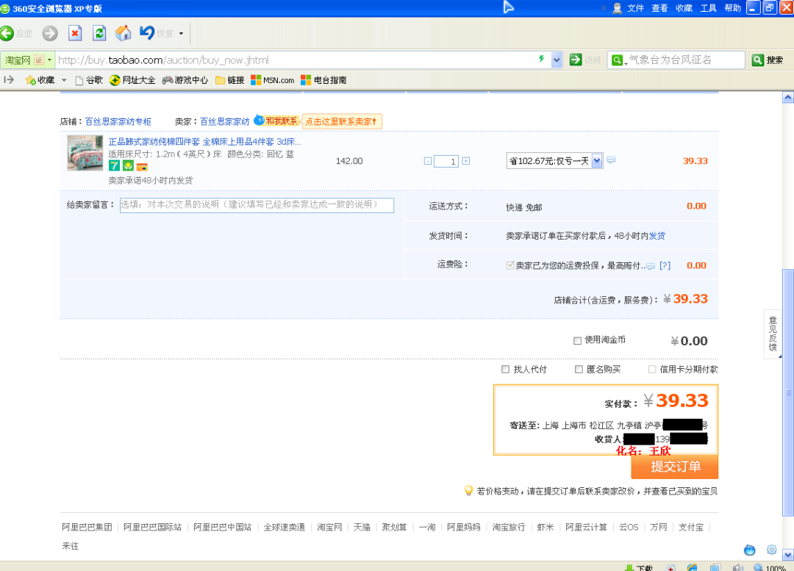Check the 找人代付 option

[x=505, y=370]
